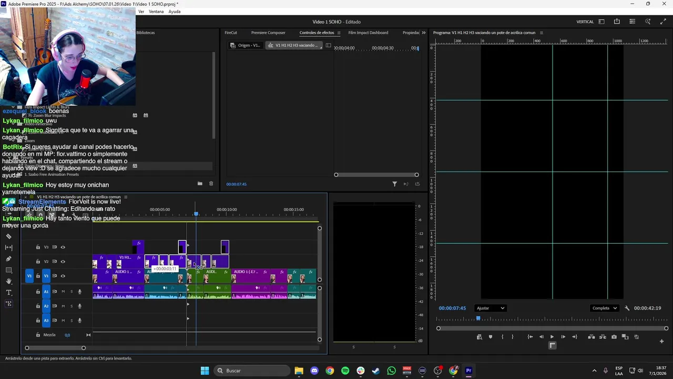Click the Windows Start button
Image resolution: width=673 pixels, height=379 pixels.
pyautogui.click(x=205, y=371)
